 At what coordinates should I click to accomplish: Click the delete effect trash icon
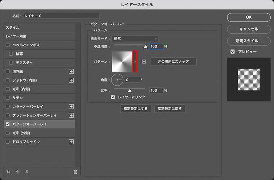[x=75, y=171]
